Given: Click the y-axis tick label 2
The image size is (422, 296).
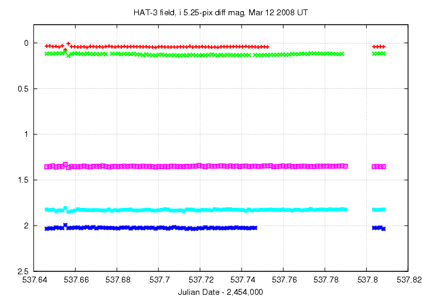Looking at the screenshot, I should (x=26, y=226).
